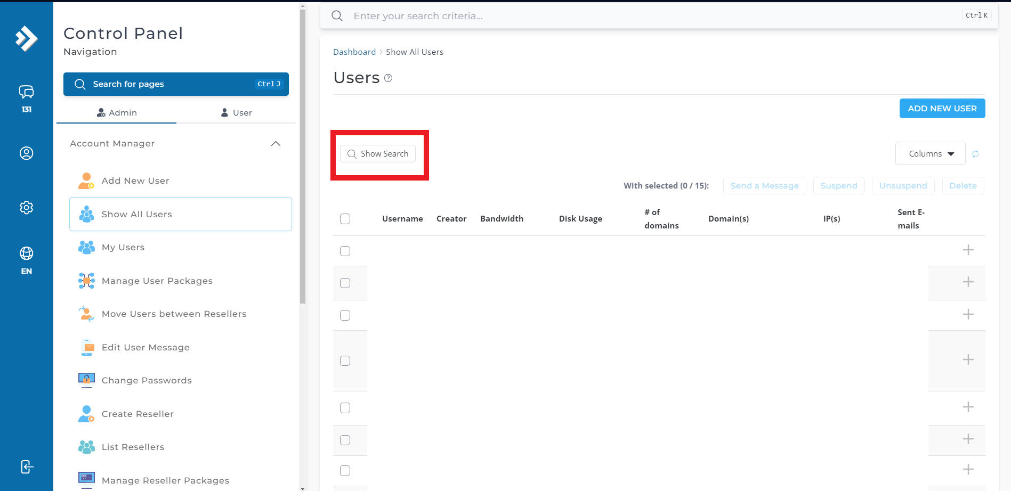Image resolution: width=1011 pixels, height=491 pixels.
Task: Click the refresh icon next to Columns
Action: click(975, 154)
